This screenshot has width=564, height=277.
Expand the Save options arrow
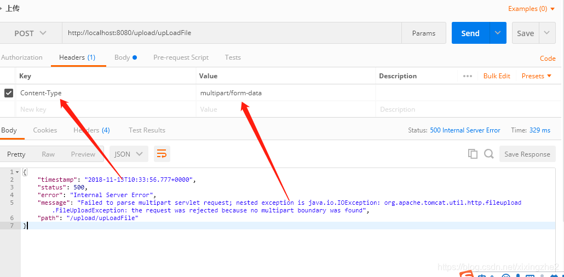[x=546, y=33]
